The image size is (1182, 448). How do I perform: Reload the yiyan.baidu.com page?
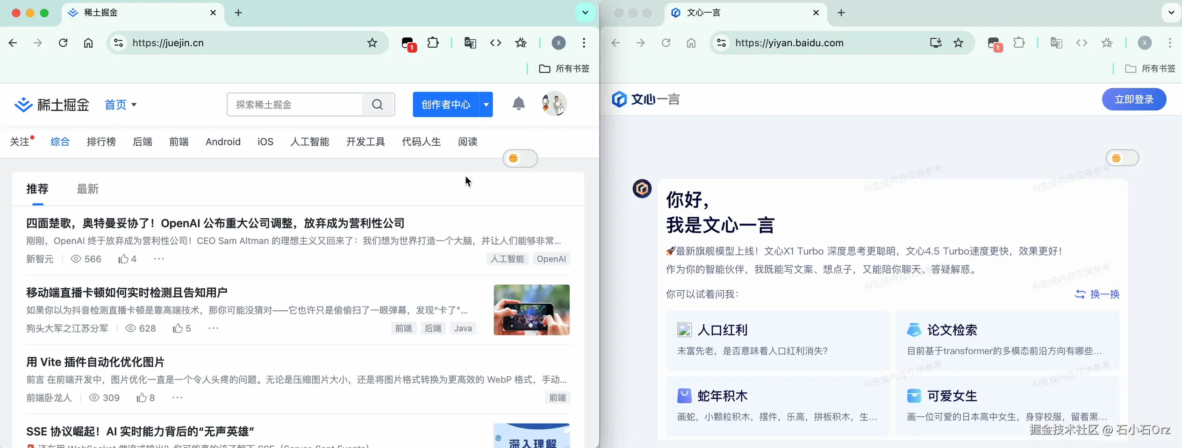click(666, 43)
